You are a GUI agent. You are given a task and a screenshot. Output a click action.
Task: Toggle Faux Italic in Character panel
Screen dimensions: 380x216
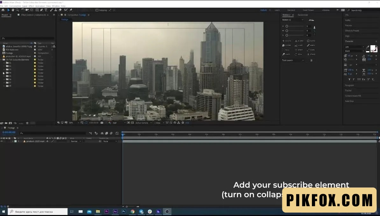354,80
